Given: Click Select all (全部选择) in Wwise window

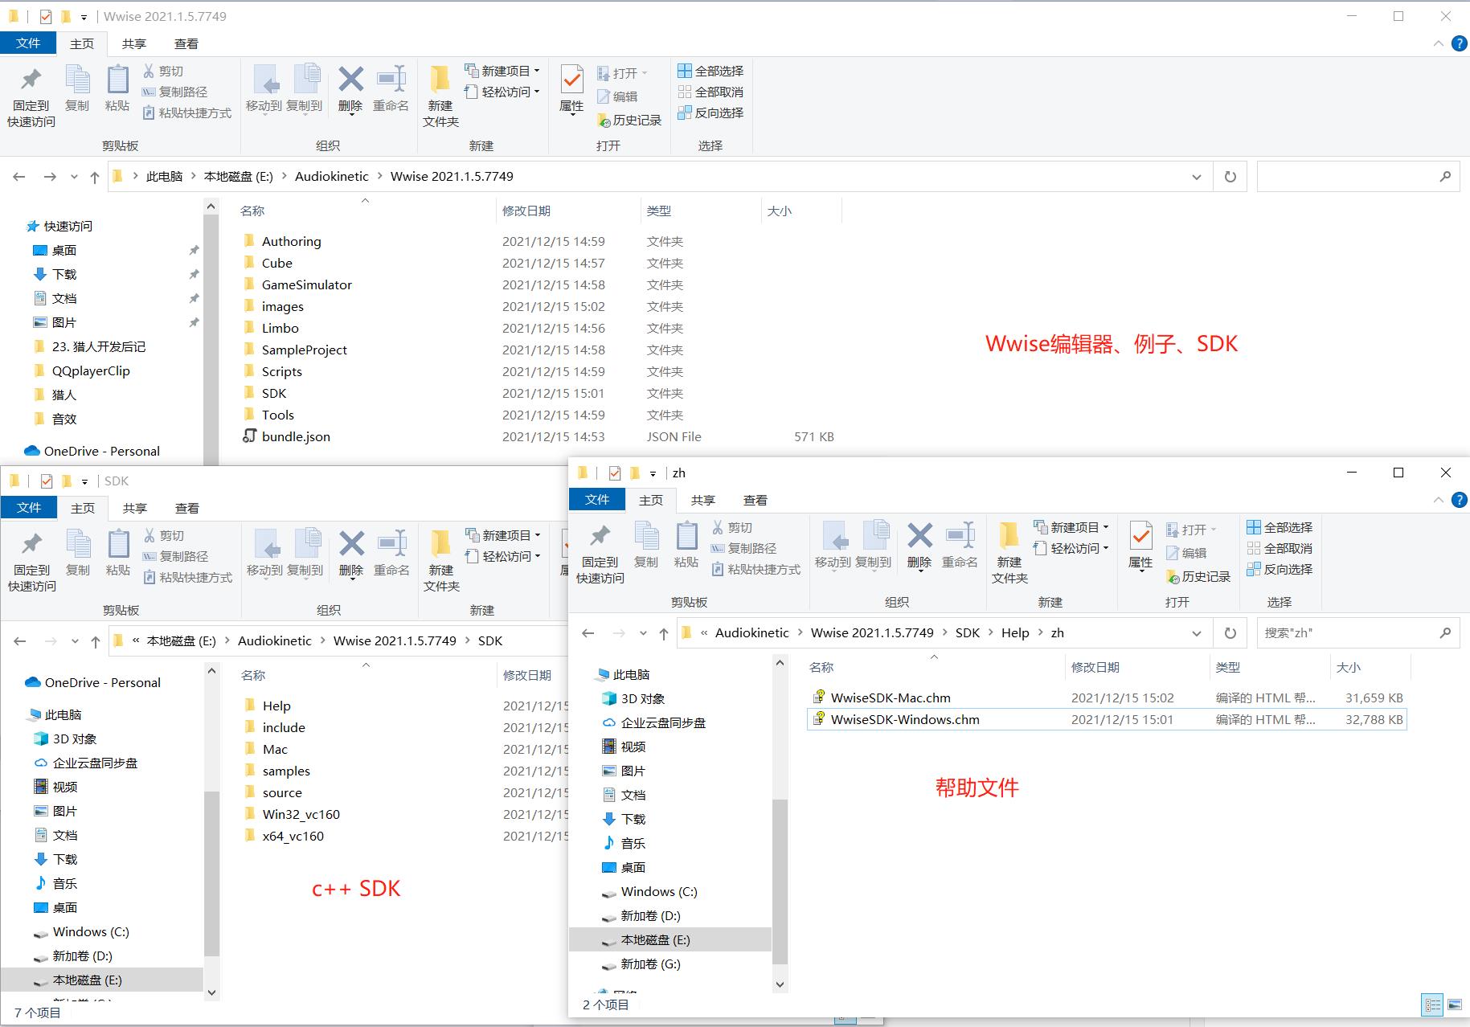Looking at the screenshot, I should tap(710, 71).
